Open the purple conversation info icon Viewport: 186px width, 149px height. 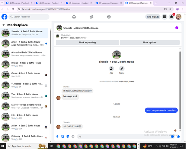tap(177, 28)
